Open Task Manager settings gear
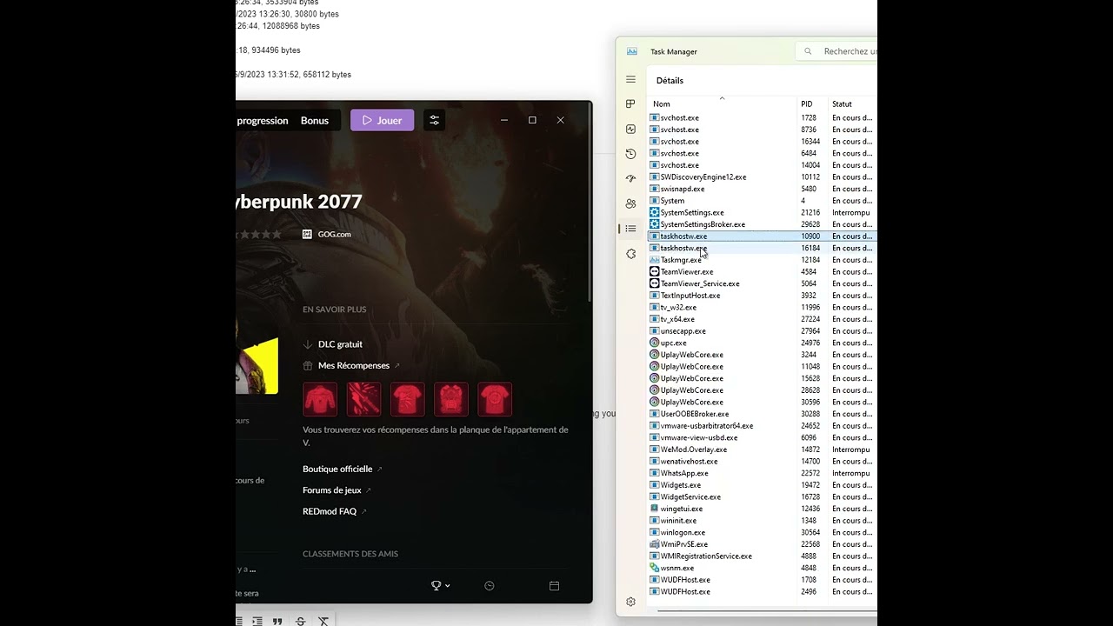This screenshot has height=626, width=1113. pos(630,602)
